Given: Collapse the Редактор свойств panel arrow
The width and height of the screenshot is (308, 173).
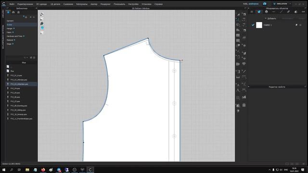Looking at the screenshot, I should (x=248, y=86).
